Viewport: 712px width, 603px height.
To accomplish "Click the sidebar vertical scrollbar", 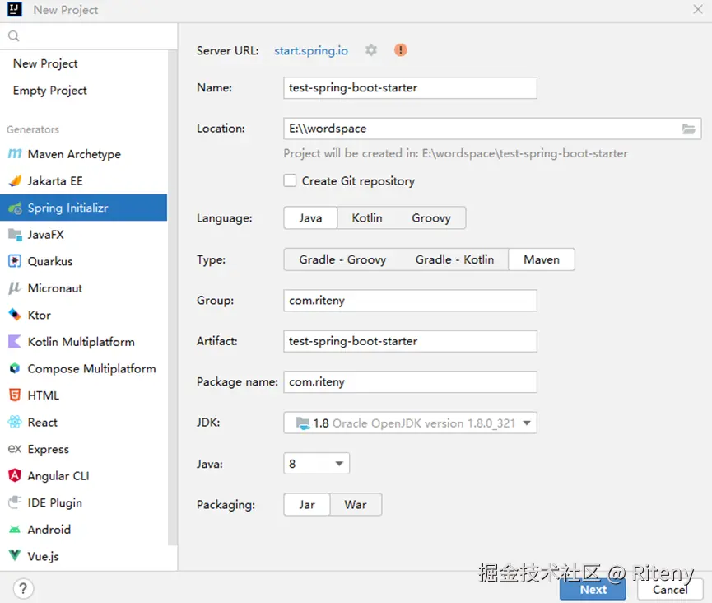I will [172, 297].
